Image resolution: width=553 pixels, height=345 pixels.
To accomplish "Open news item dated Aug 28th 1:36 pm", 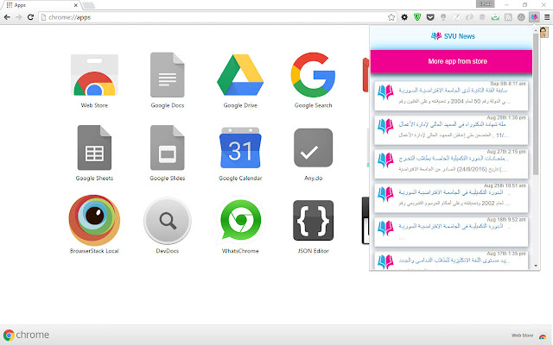I will pyautogui.click(x=451, y=130).
